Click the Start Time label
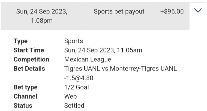This screenshot has width=207, height=111. [29, 50]
